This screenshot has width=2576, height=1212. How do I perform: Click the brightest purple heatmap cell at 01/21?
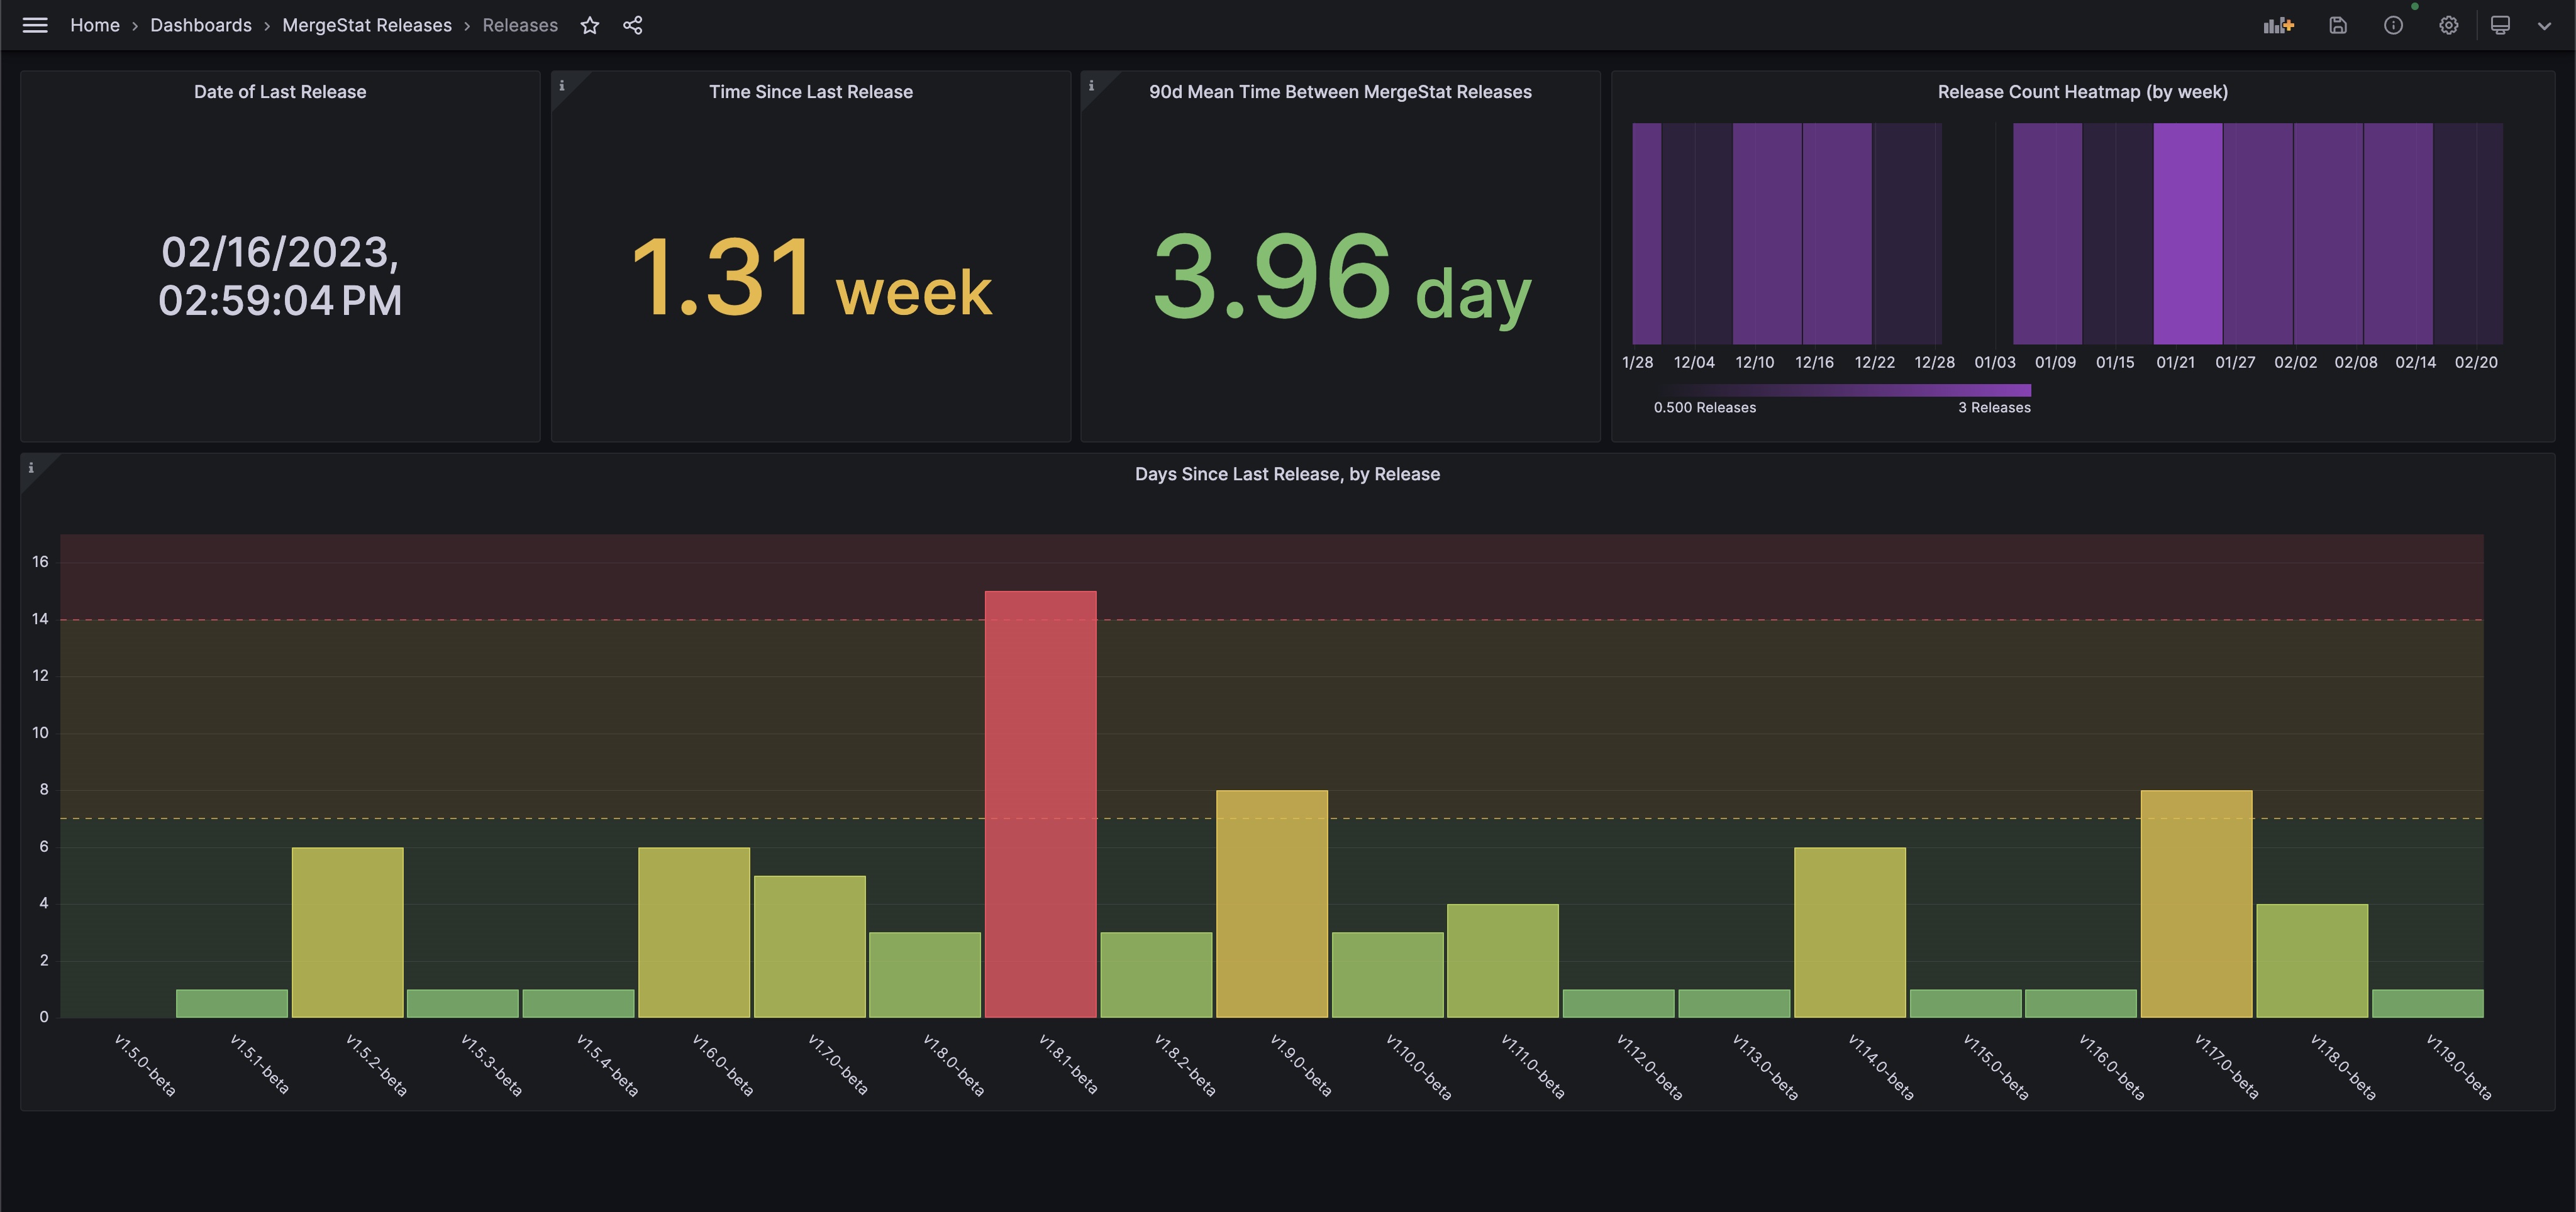tap(2187, 234)
